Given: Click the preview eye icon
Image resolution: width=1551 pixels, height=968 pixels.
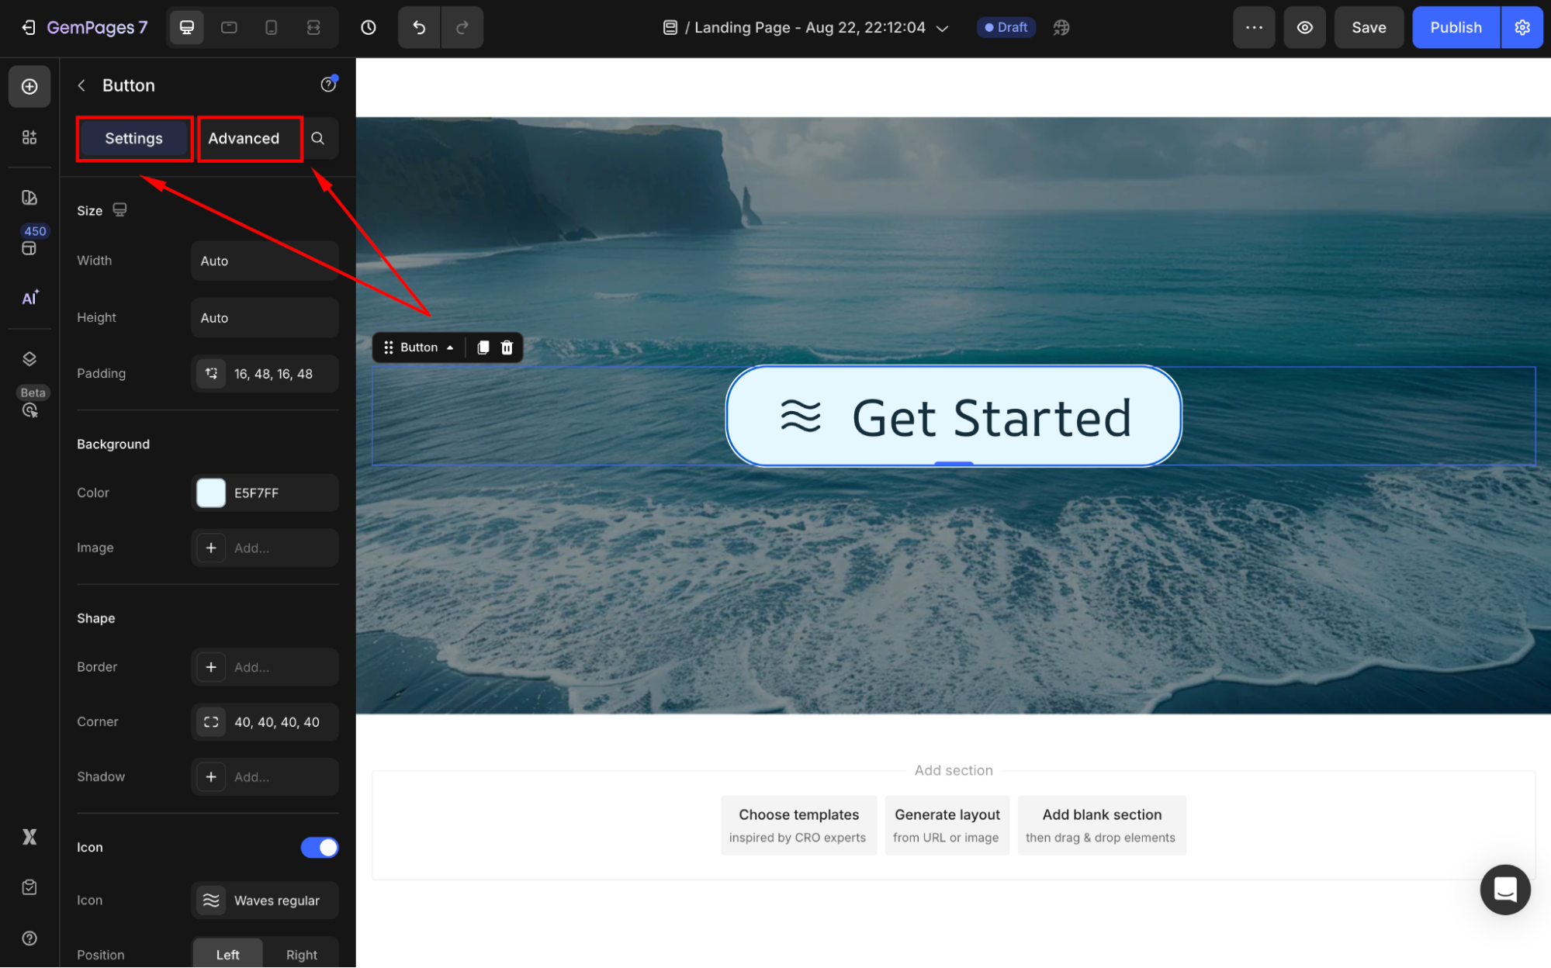Looking at the screenshot, I should (1304, 28).
